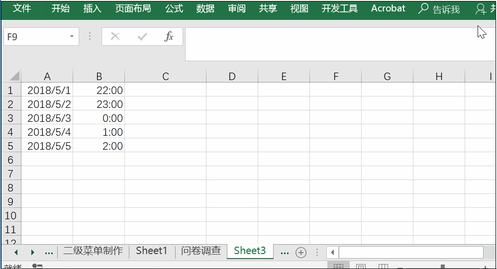Click the previous sheet navigation arrow
This screenshot has width=497, height=269.
click(16, 252)
